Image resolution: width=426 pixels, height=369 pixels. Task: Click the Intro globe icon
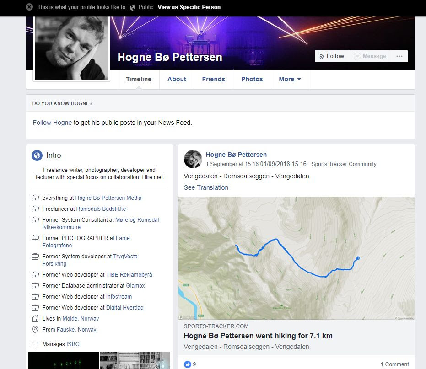(x=37, y=155)
